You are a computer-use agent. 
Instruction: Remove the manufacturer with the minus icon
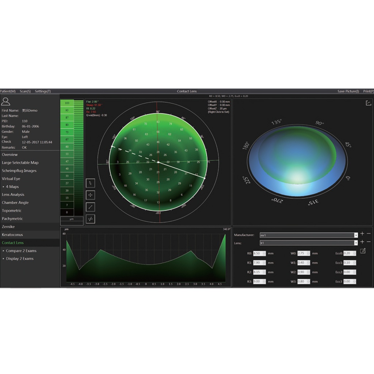coord(369,234)
